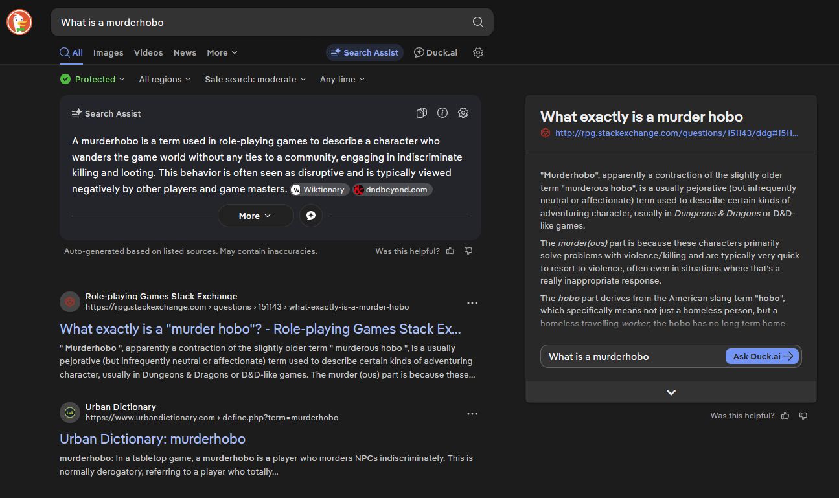Click the 'Urban Dictionary' site name
The image size is (839, 498).
pyautogui.click(x=121, y=407)
